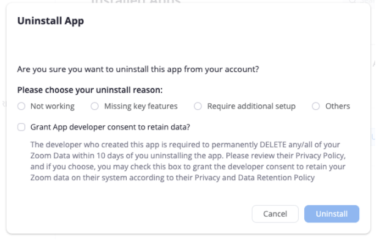Screen dimensions: 377x240
Task: Click the 'Require additional setup' label text
Action: [252, 106]
